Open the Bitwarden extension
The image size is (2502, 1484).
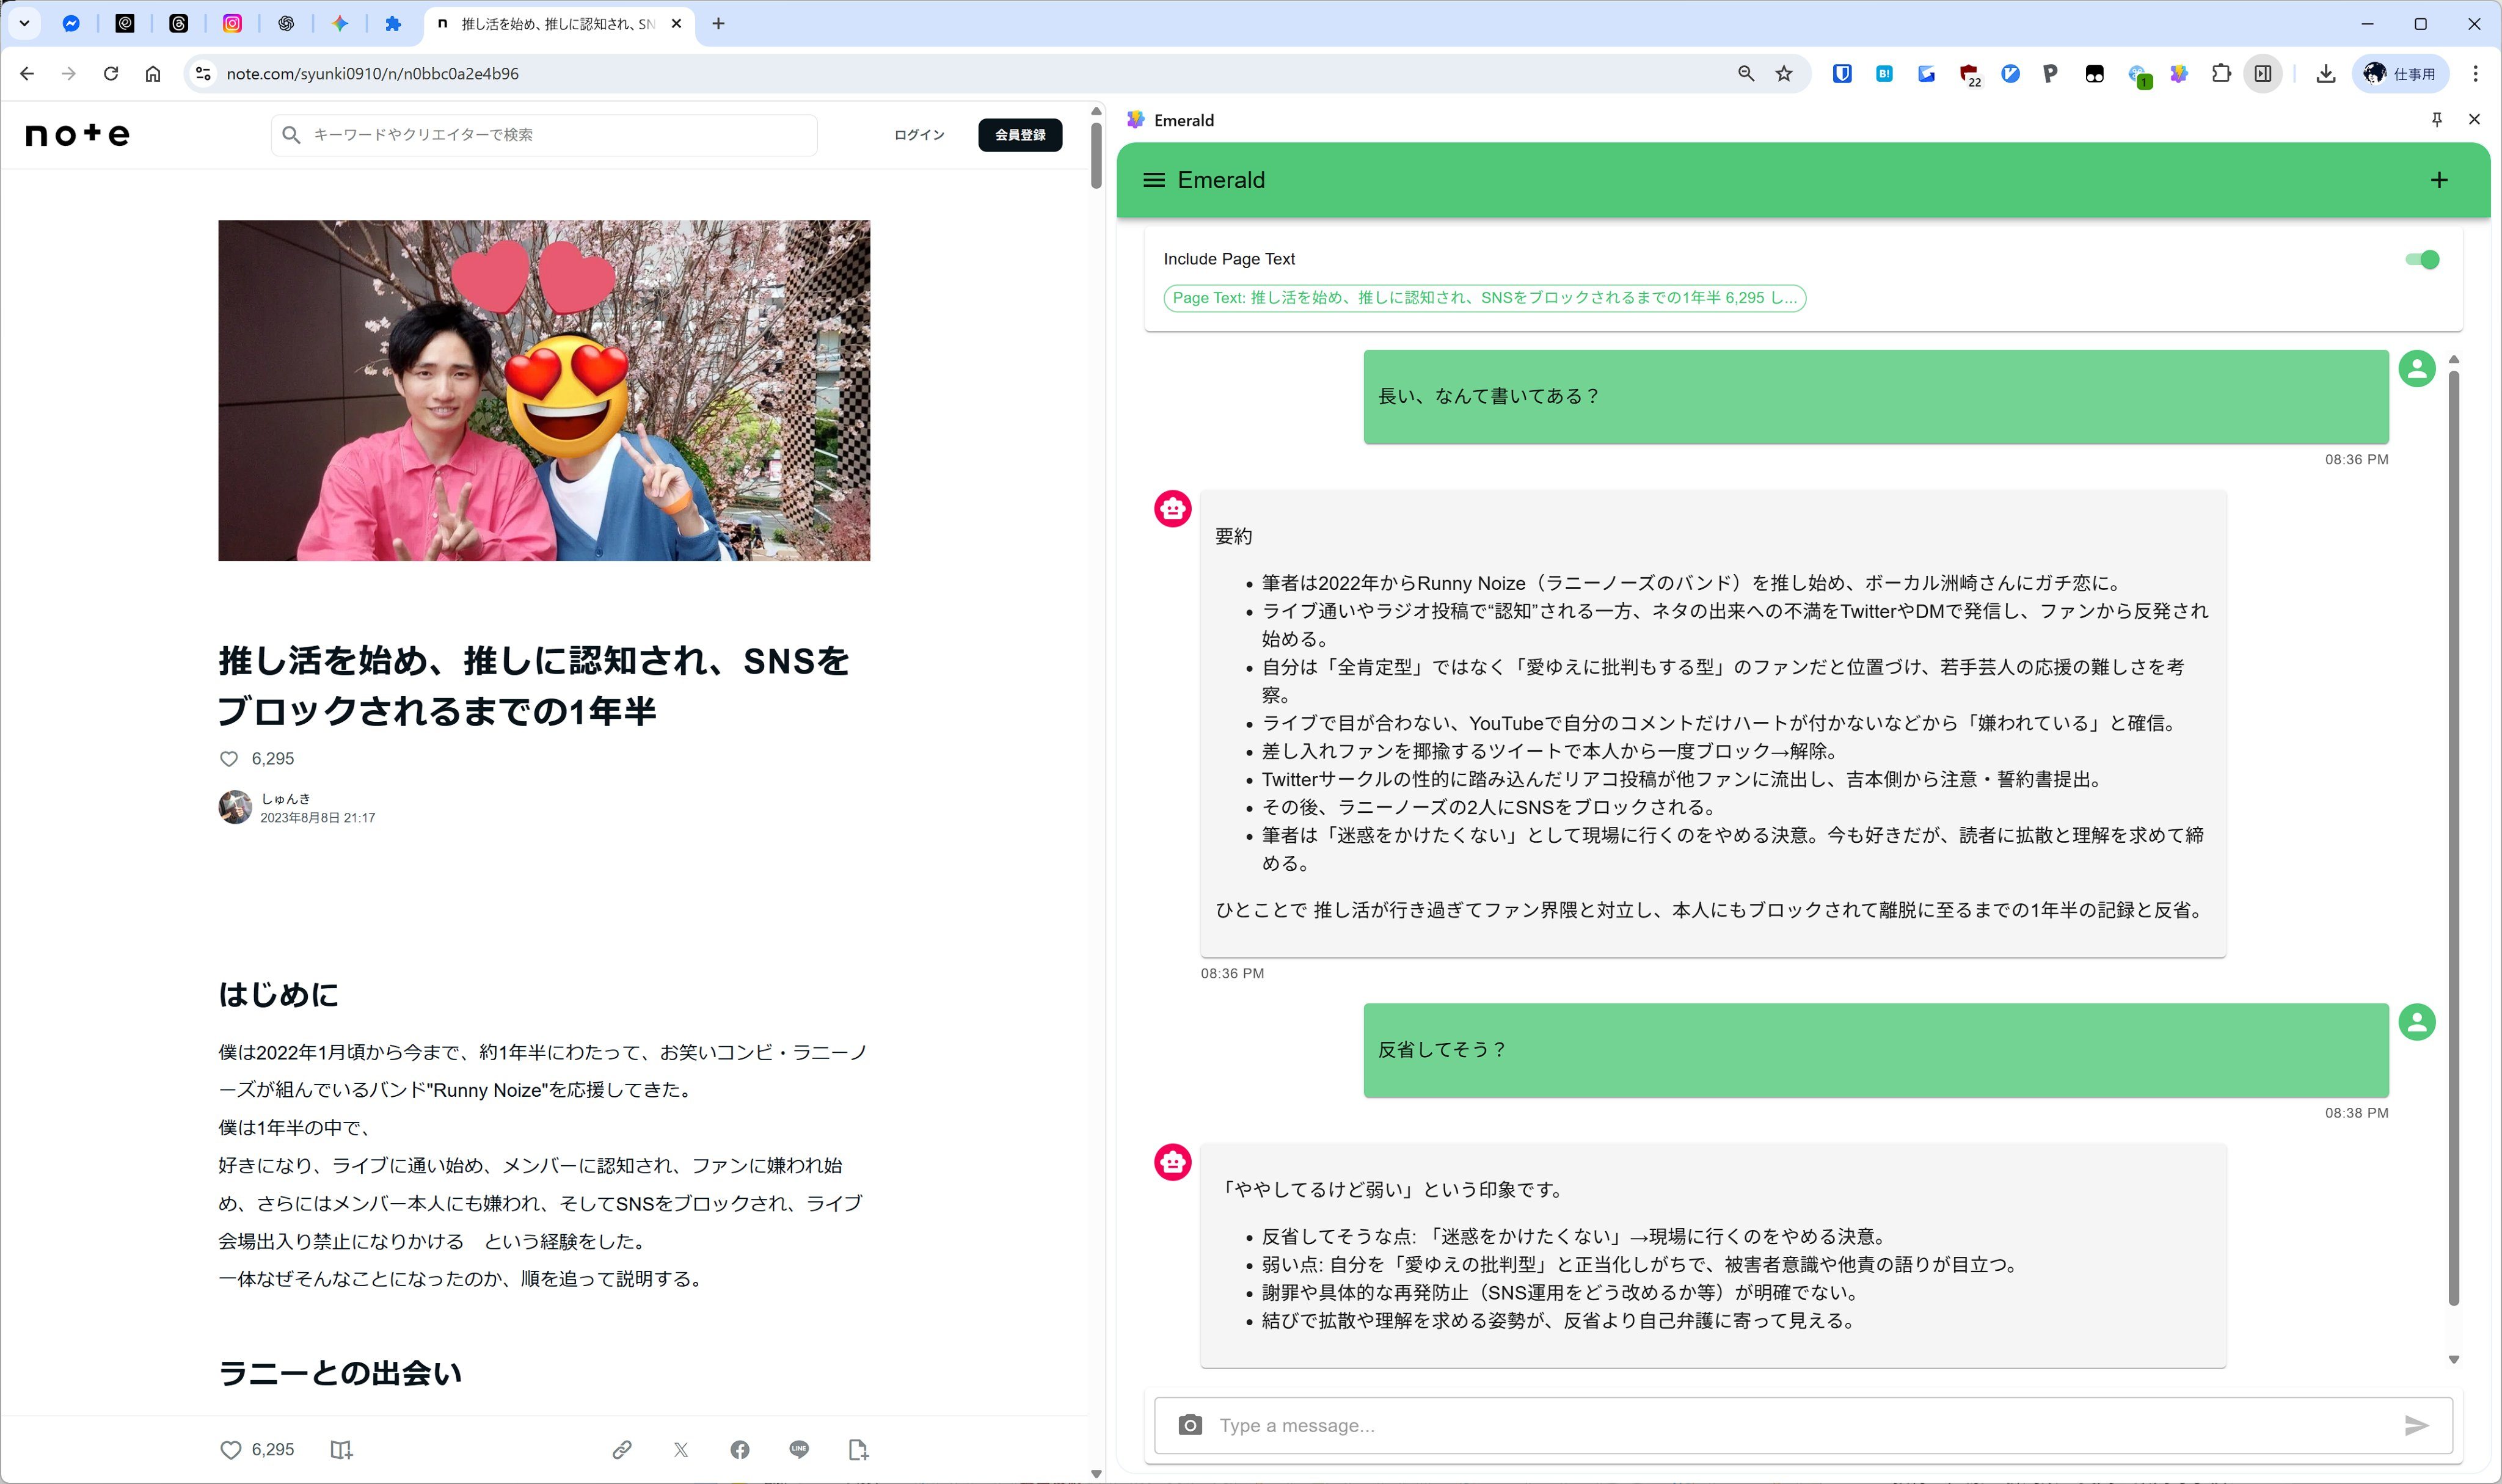tap(1842, 73)
